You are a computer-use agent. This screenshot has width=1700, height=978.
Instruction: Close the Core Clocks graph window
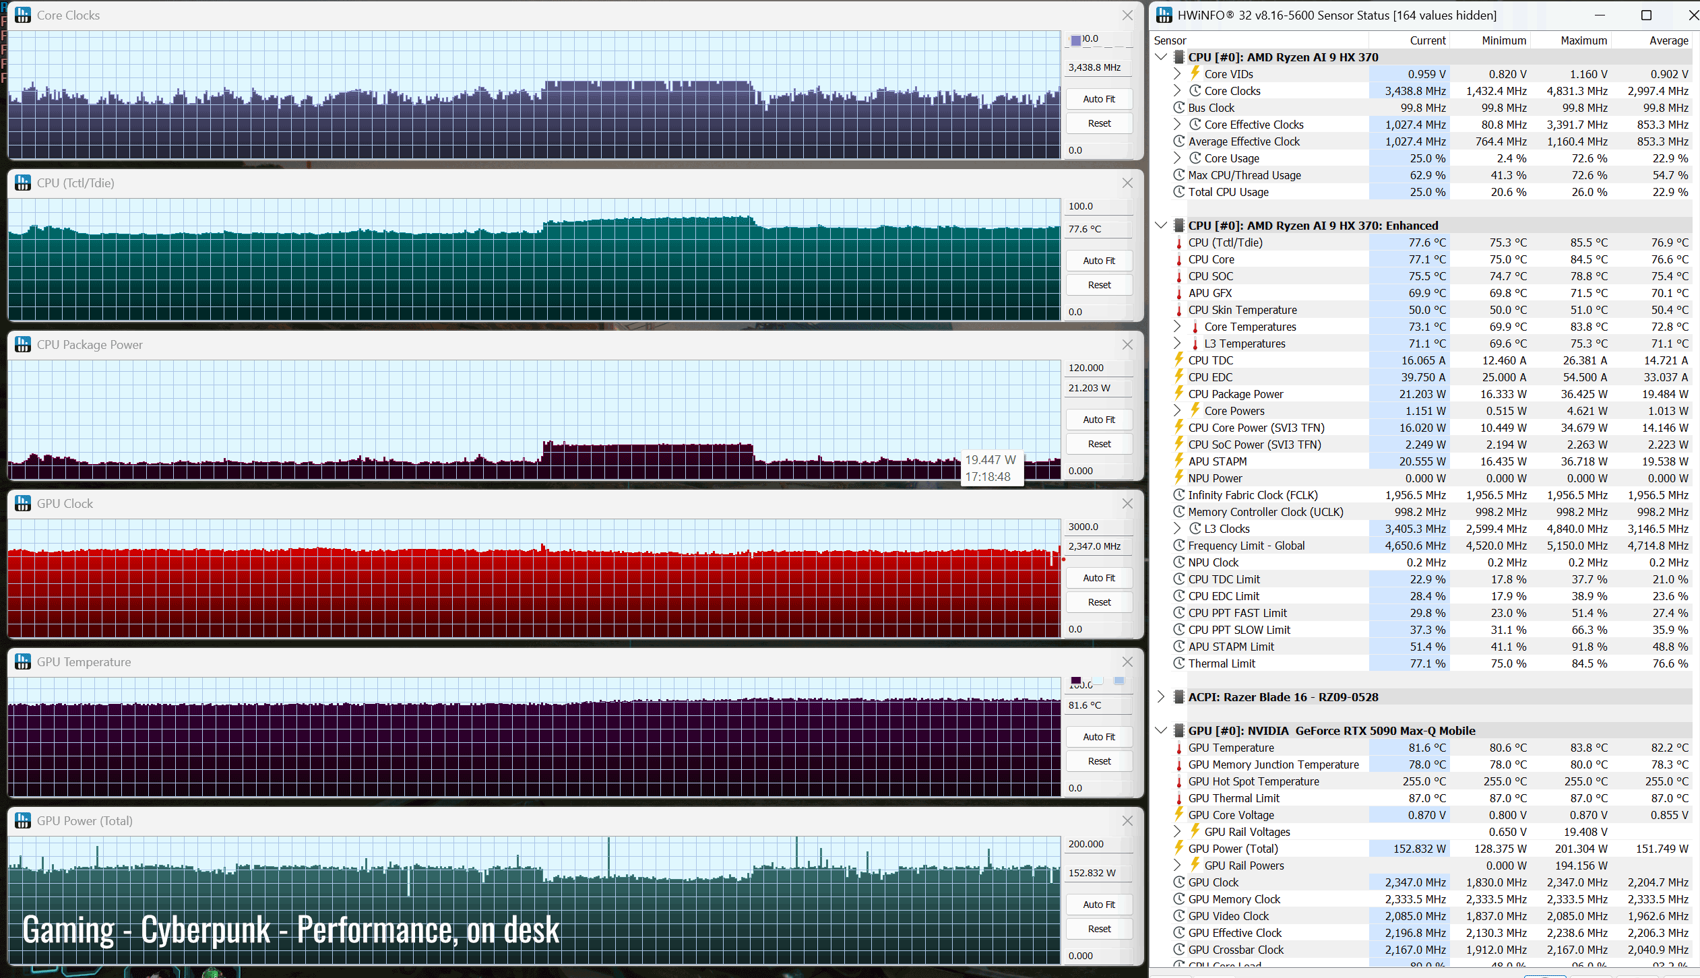(1127, 15)
